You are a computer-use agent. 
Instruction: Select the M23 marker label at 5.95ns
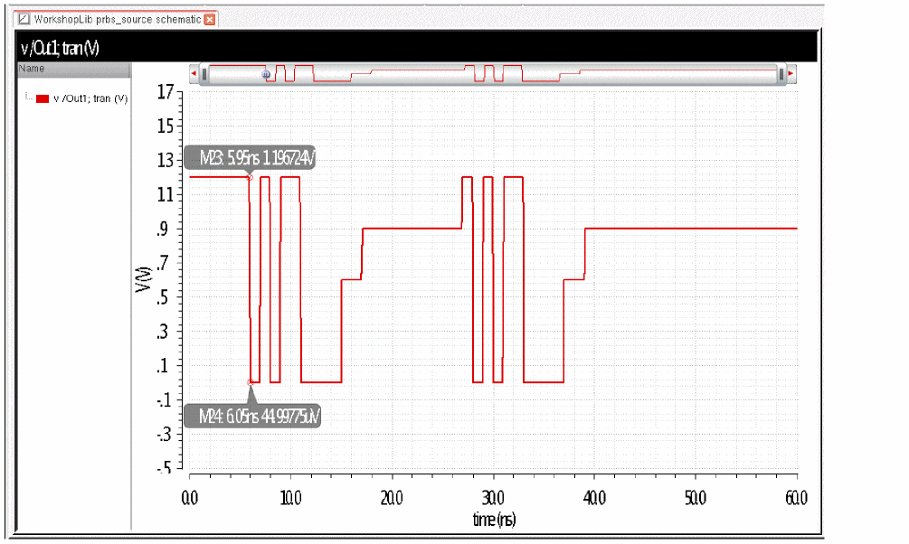click(250, 157)
